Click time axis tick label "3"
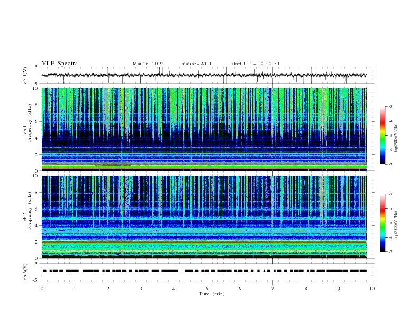The height and width of the screenshot is (324, 419). pyautogui.click(x=141, y=289)
